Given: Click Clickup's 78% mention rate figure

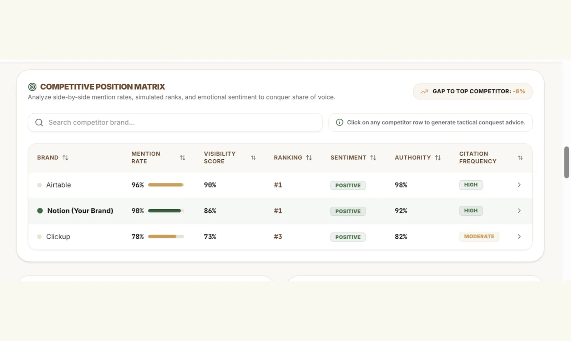Looking at the screenshot, I should coord(138,237).
